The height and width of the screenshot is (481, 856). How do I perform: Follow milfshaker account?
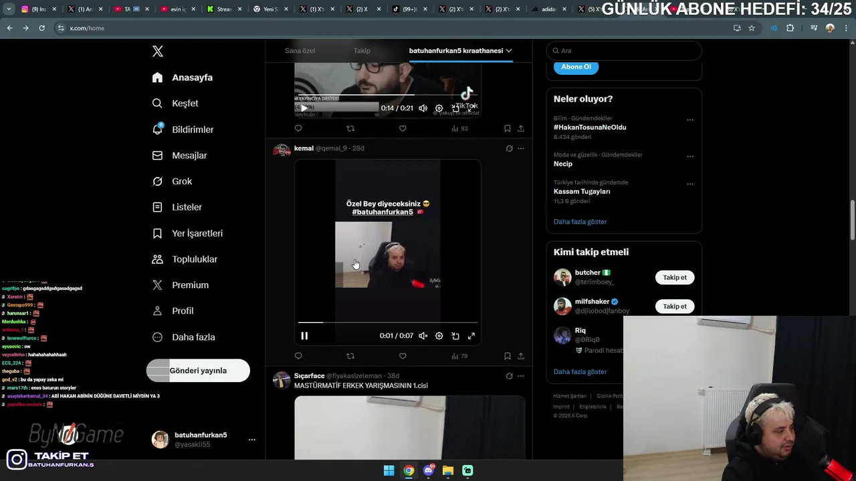coord(675,307)
